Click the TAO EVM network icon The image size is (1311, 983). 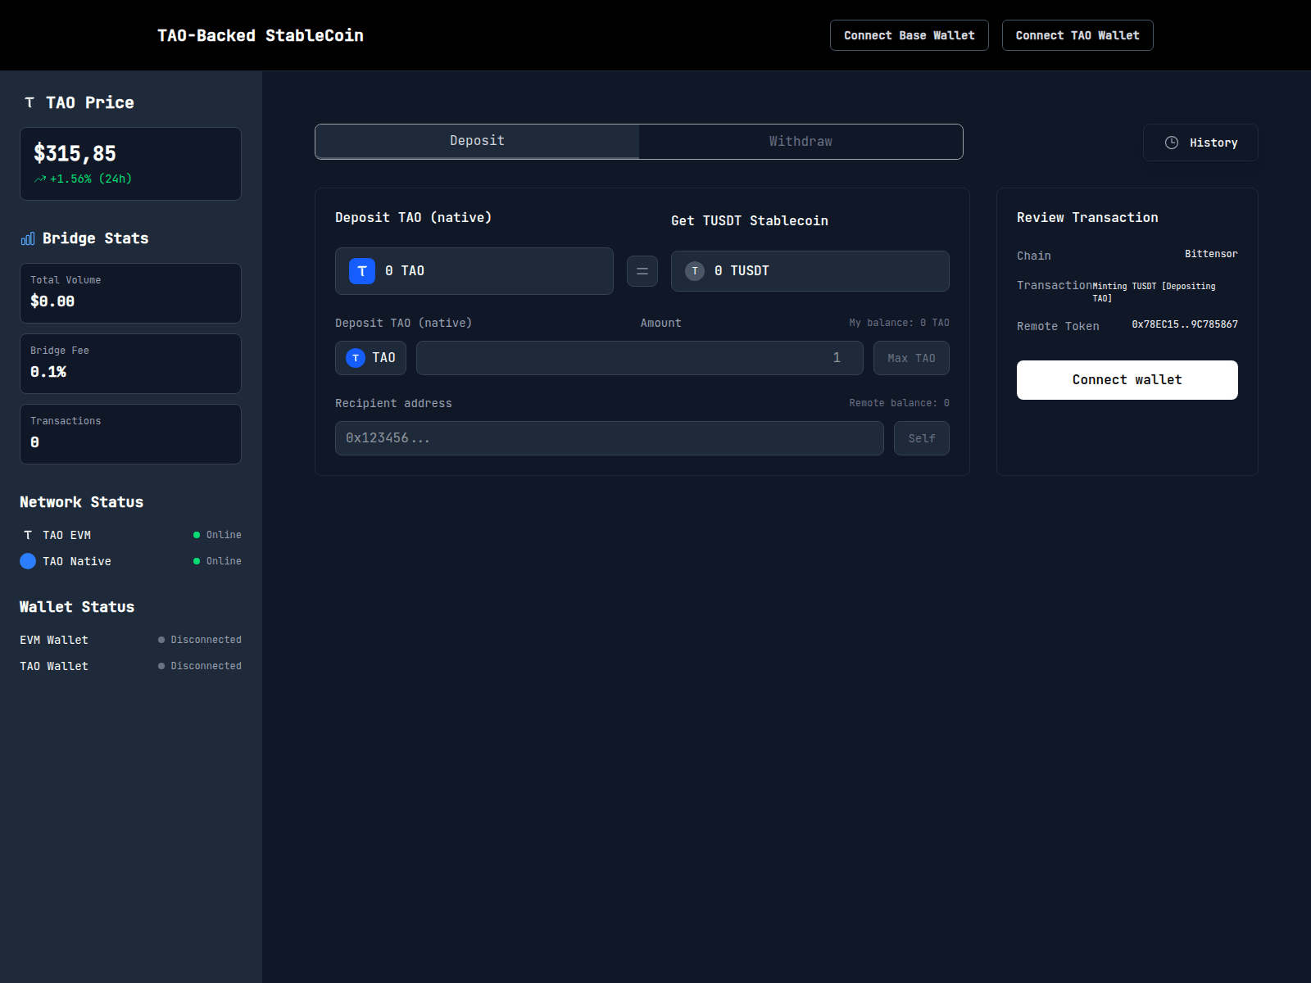(x=28, y=535)
